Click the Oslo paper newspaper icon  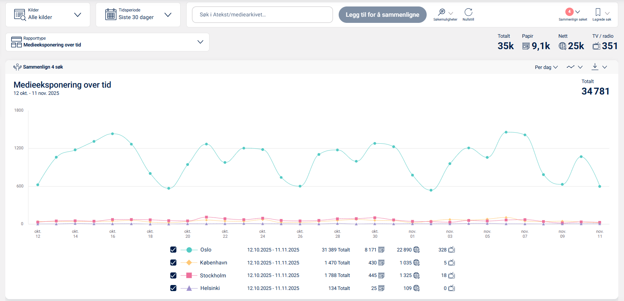pos(381,250)
